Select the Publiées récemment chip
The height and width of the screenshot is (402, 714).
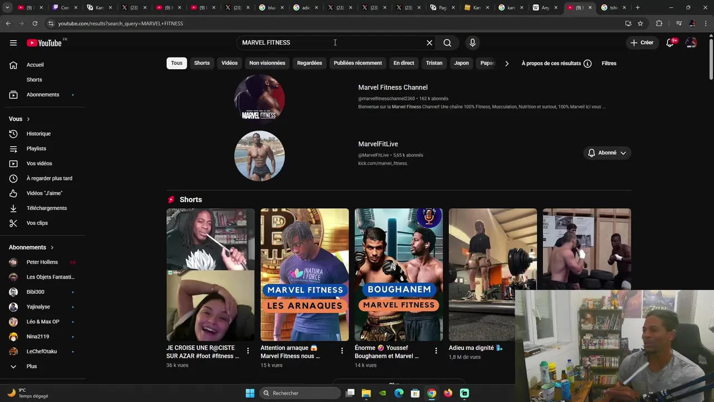coord(358,63)
